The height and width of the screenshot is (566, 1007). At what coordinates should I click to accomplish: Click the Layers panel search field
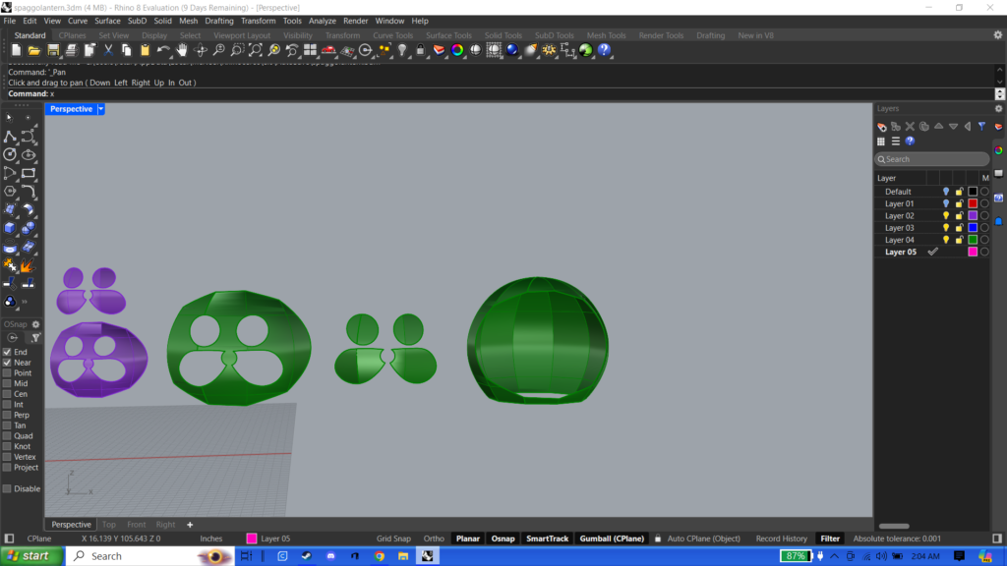tap(932, 159)
